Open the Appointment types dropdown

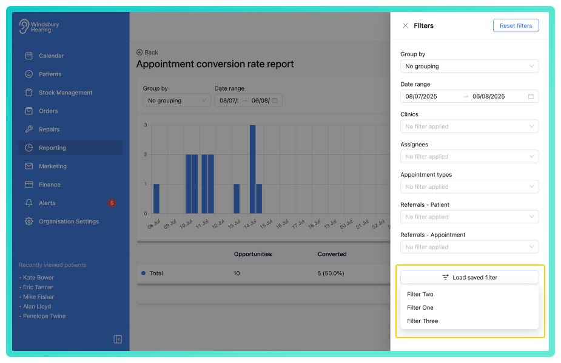click(469, 187)
